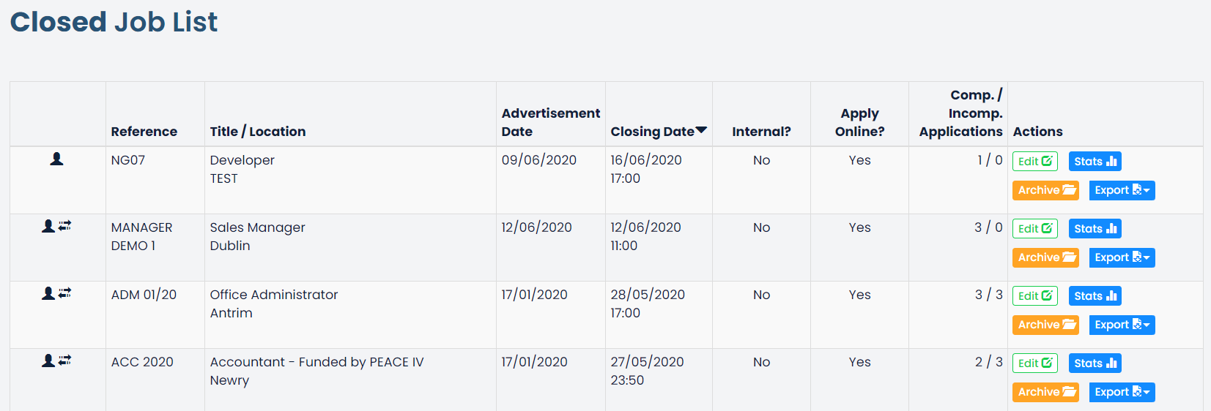The height and width of the screenshot is (411, 1211).
Task: Sort by the Closing Date column header
Action: [659, 132]
